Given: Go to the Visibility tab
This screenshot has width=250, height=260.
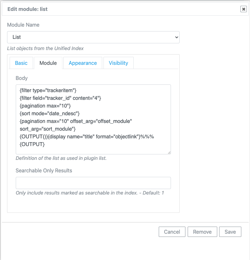Looking at the screenshot, I should click(x=118, y=63).
